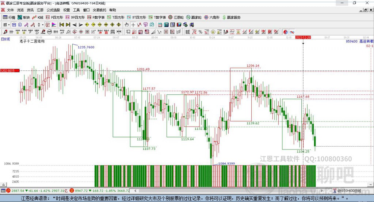
Task: Click the calendar icon in toolbar
Action: 160,25
